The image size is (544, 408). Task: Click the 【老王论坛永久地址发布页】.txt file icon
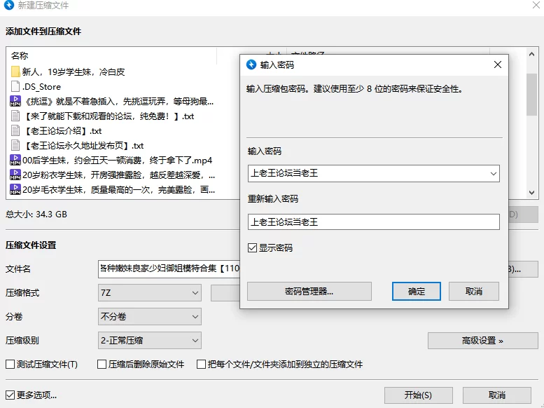click(x=15, y=145)
